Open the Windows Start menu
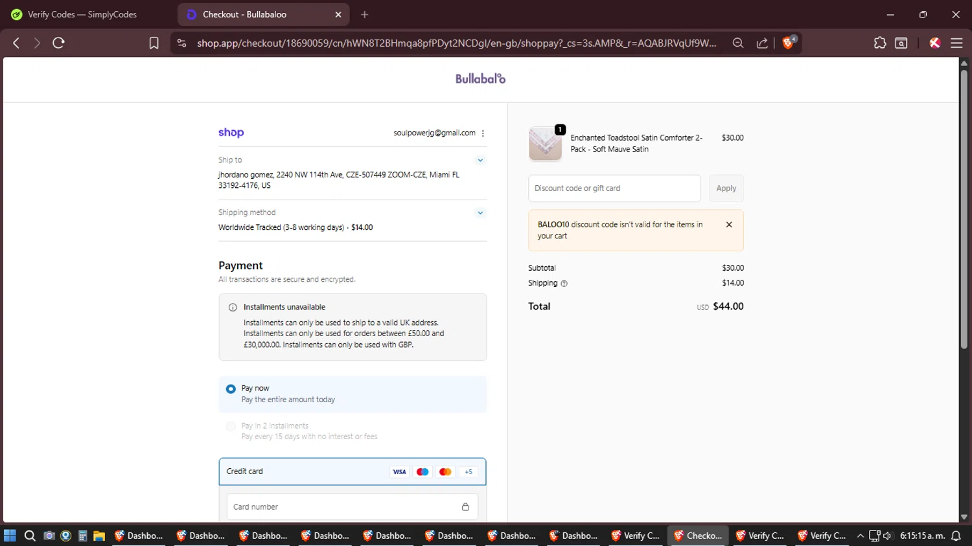Image resolution: width=972 pixels, height=546 pixels. coord(10,536)
